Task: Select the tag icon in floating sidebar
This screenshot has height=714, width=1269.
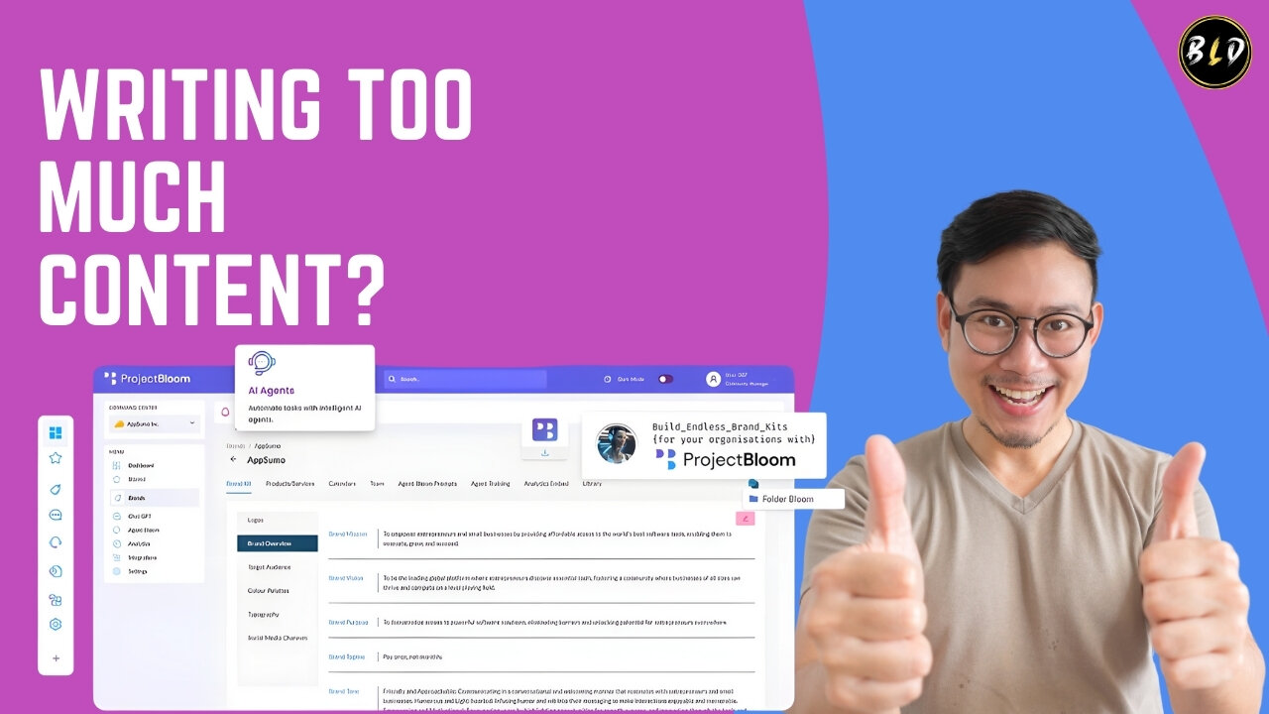Action: click(x=56, y=489)
